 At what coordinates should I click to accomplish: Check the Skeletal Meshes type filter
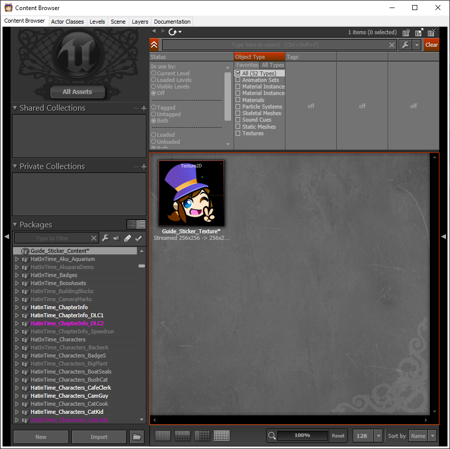(x=238, y=113)
